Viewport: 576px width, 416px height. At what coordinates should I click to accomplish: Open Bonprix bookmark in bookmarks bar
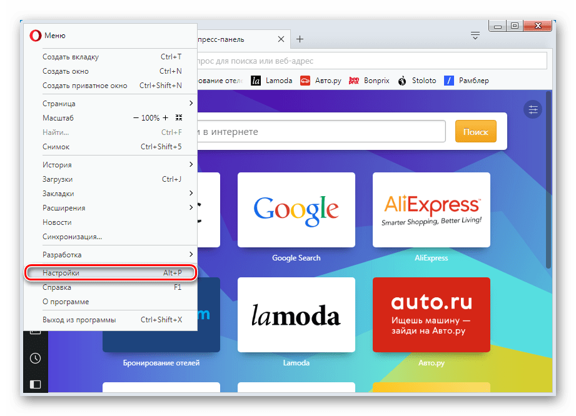[x=369, y=81]
